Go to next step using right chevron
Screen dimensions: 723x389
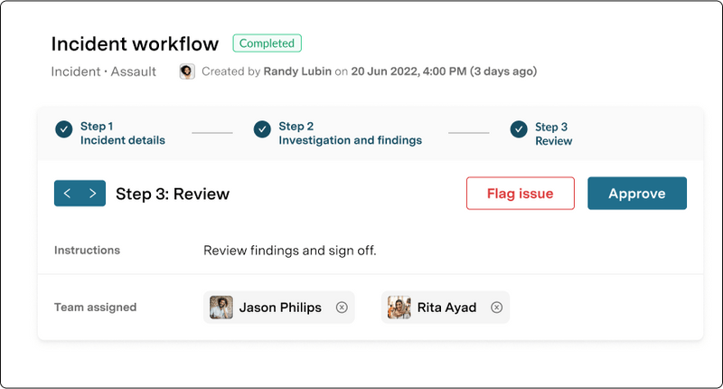click(x=92, y=194)
